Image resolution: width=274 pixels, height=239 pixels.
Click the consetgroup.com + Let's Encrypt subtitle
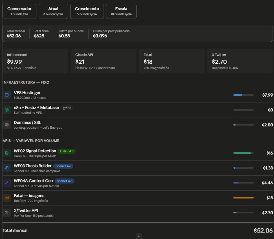click(38, 128)
